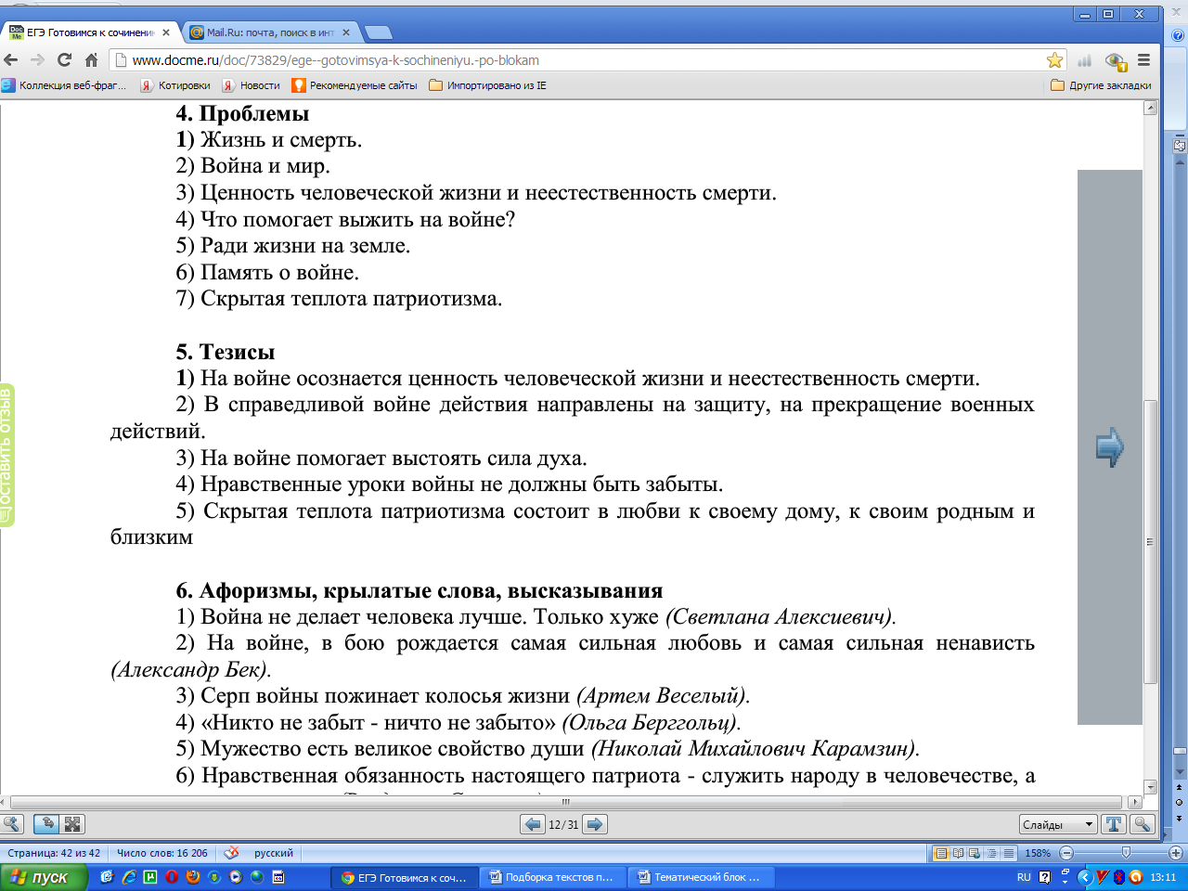1188x891 pixels.
Task: Click the Число слов: 16 206 status entry
Action: (x=162, y=853)
